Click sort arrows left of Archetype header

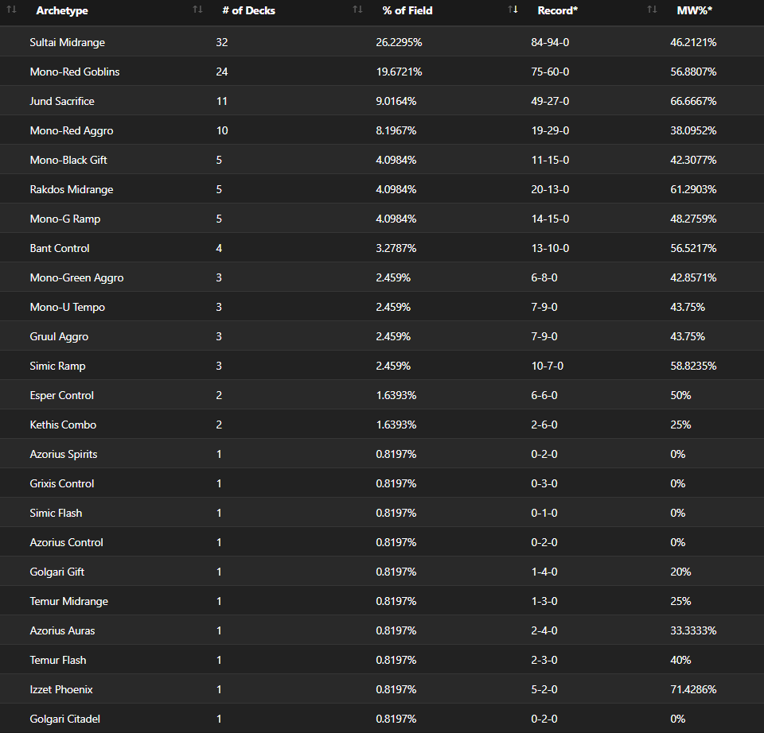12,10
